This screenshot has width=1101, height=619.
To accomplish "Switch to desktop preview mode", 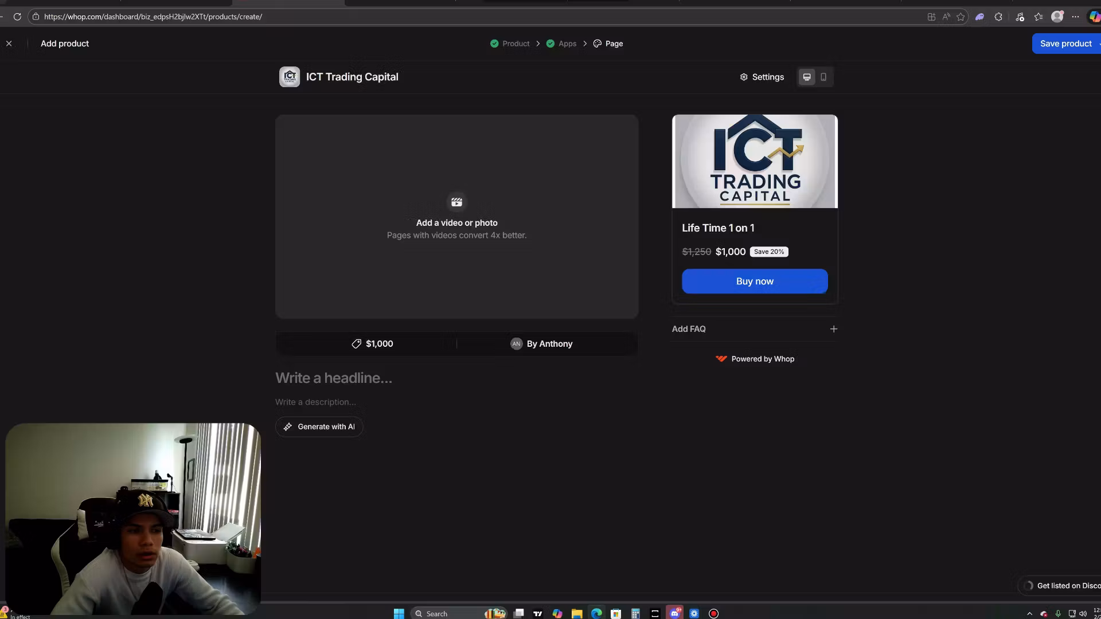I will 807,77.
